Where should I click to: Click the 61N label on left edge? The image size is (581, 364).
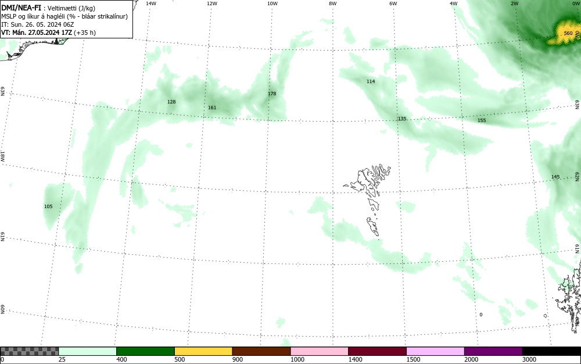tap(2, 237)
